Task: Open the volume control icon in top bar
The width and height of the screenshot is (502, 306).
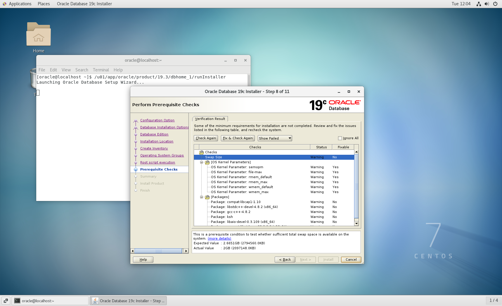Action: [487, 4]
